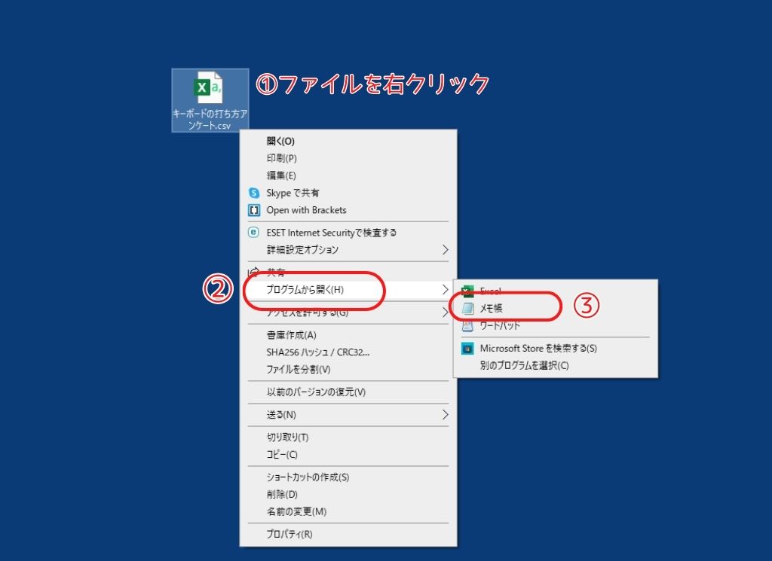This screenshot has width=772, height=561.
Task: Select 削除(D) from the context menu
Action: point(282,495)
